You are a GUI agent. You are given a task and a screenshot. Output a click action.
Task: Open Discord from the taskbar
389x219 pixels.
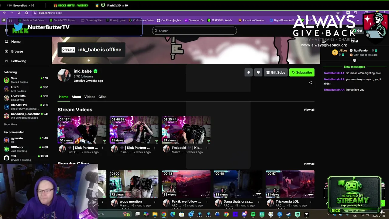tap(244, 214)
